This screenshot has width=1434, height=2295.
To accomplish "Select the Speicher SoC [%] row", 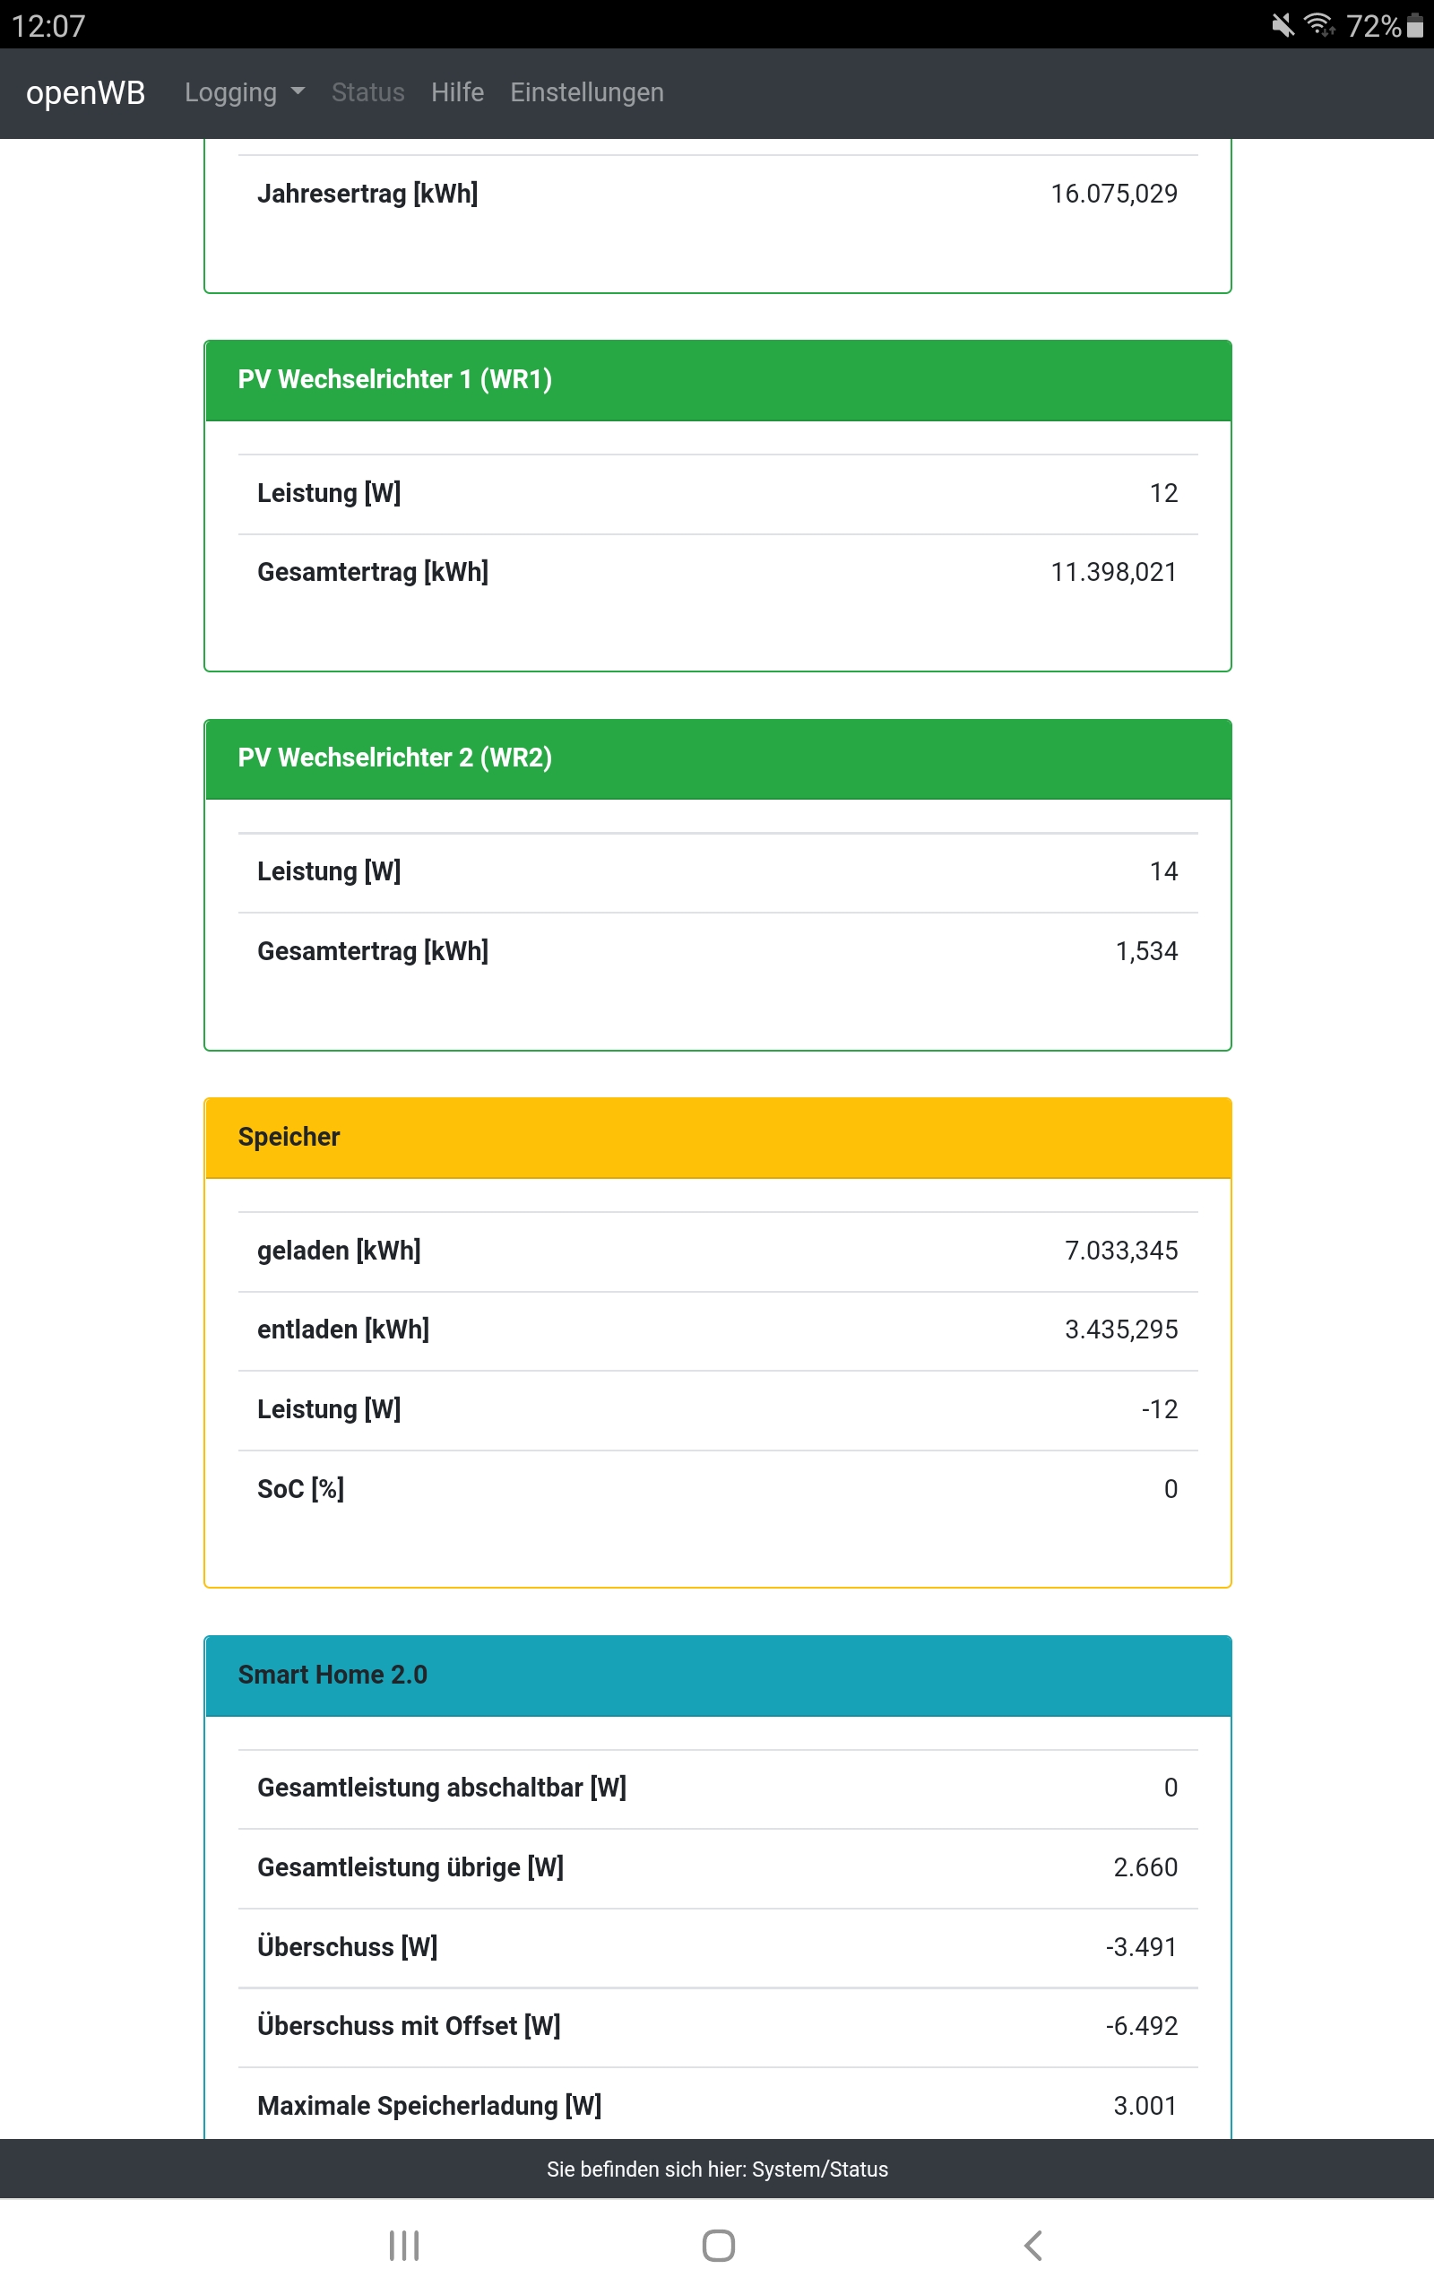I will (x=717, y=1489).
